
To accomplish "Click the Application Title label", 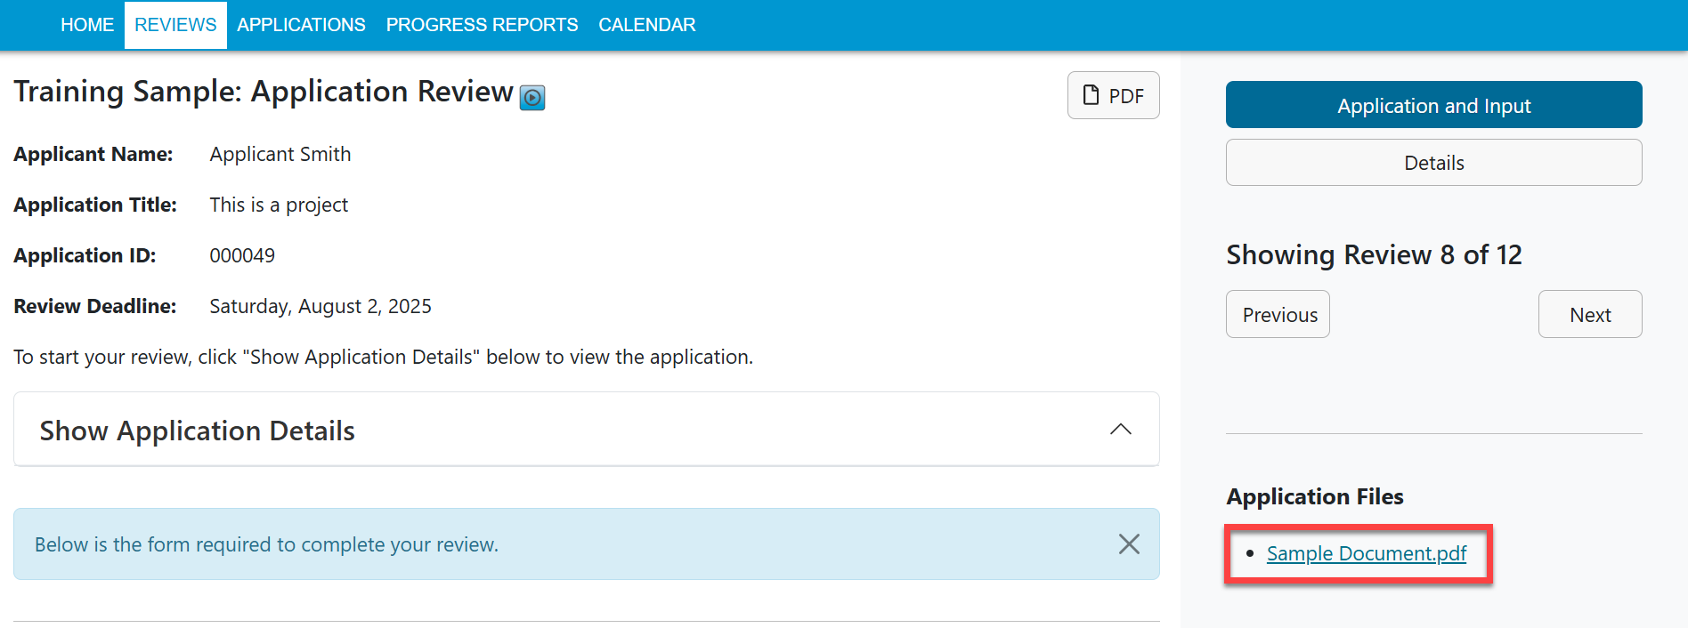I will 95,205.
